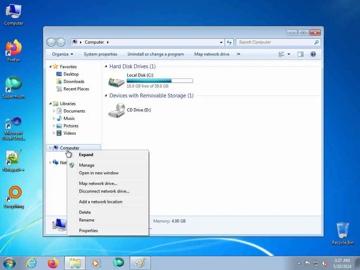Expand the Videos library node
The image size is (360, 270).
pos(54,133)
